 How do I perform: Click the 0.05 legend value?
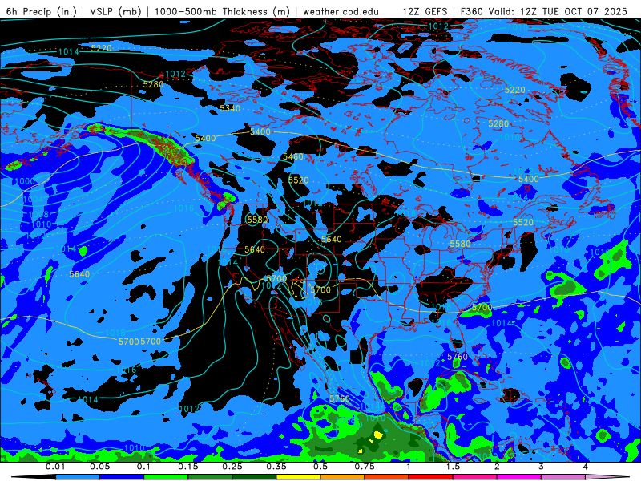[99, 467]
